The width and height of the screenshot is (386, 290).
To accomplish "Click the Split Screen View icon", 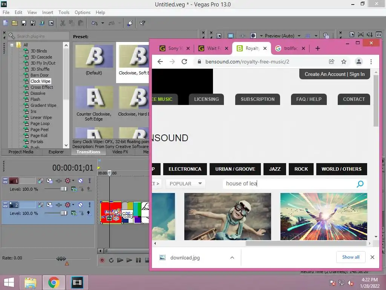I will pos(253,36).
